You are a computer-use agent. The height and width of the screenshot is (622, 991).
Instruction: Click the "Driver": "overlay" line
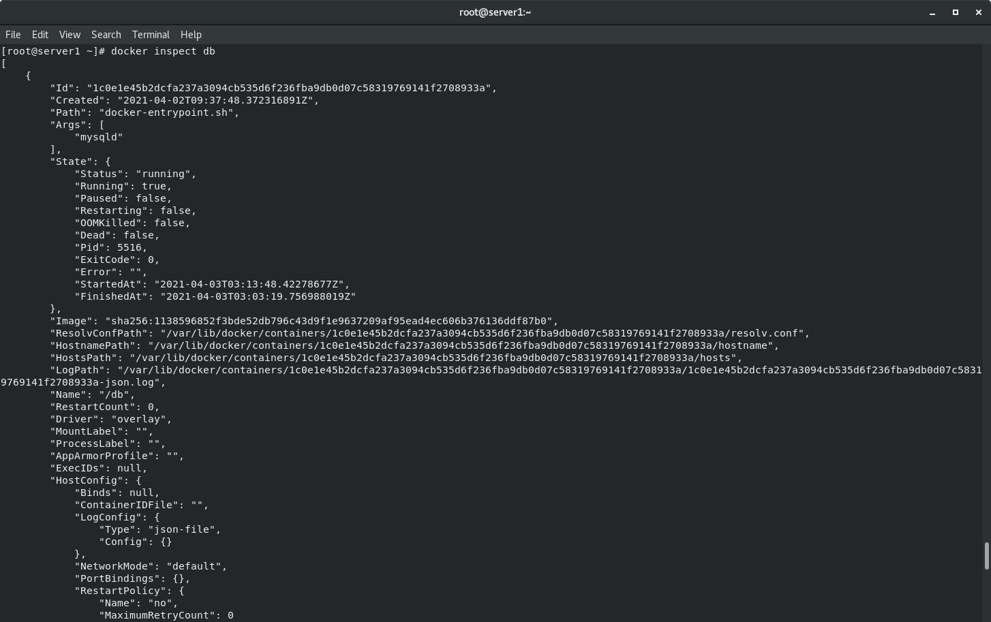tap(111, 419)
